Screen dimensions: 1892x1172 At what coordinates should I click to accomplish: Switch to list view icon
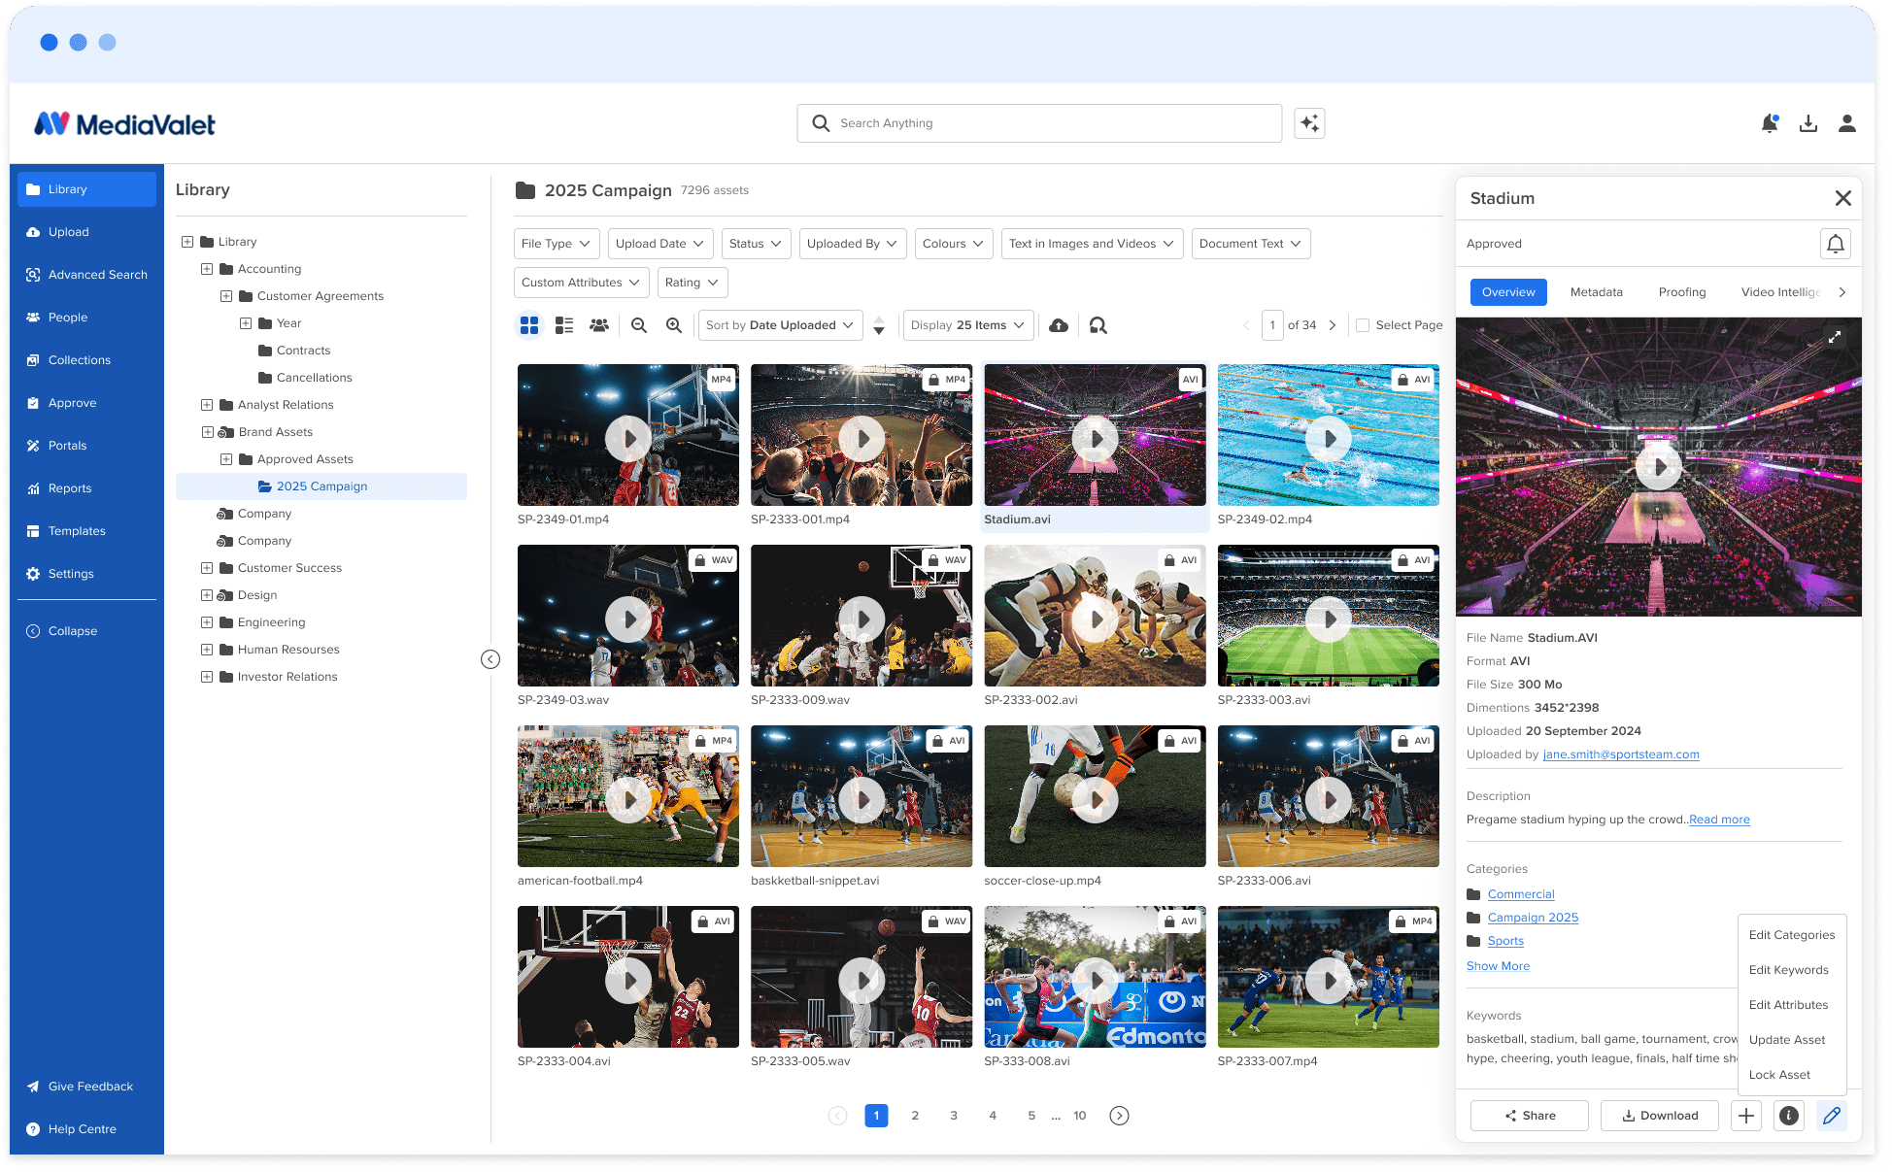pos(564,325)
